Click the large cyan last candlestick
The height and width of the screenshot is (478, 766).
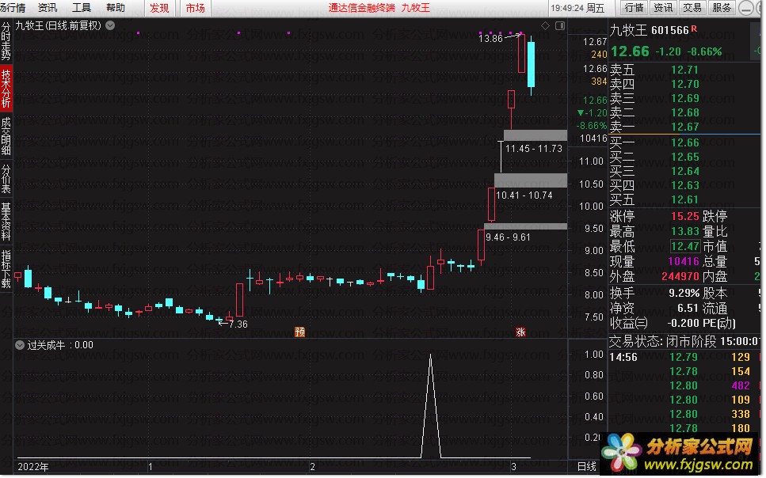pyautogui.click(x=531, y=64)
